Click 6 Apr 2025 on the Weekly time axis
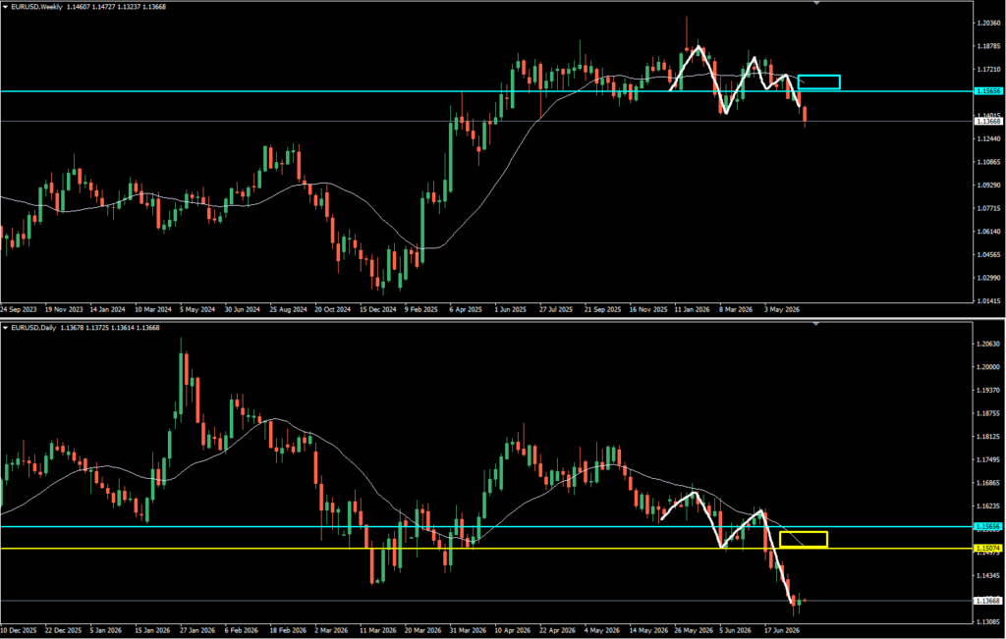The height and width of the screenshot is (639, 1006). (x=466, y=309)
